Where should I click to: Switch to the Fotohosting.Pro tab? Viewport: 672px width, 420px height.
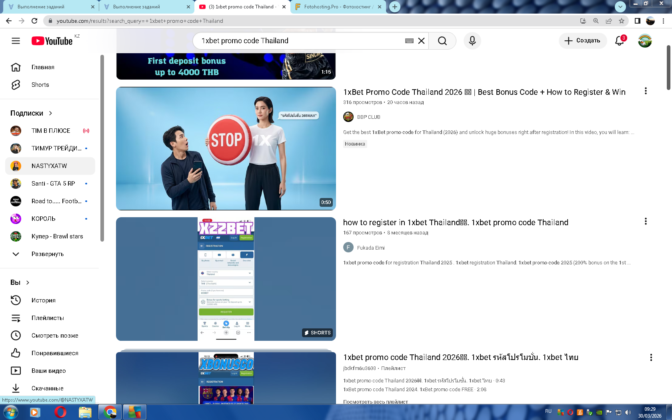[338, 7]
